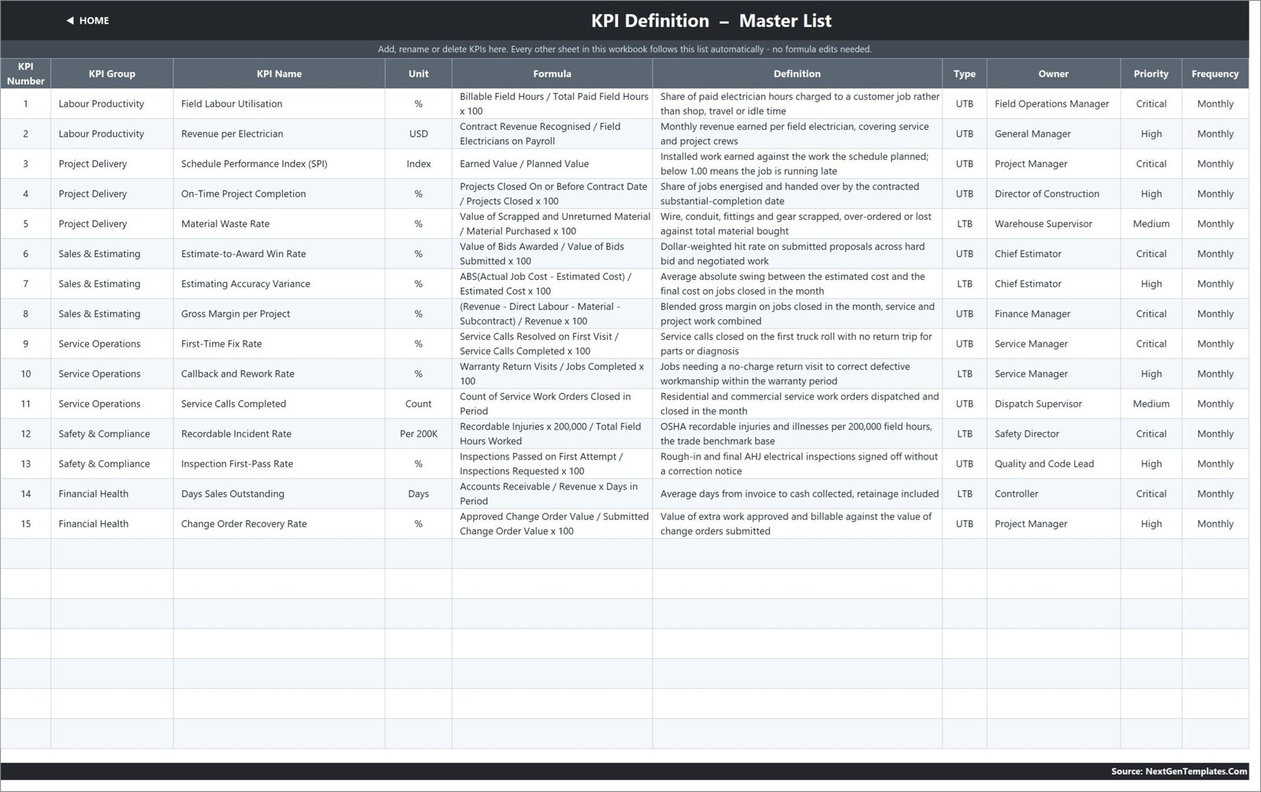This screenshot has height=792, width=1261.
Task: Click the Callback and Rework Rate cell
Action: pyautogui.click(x=279, y=374)
